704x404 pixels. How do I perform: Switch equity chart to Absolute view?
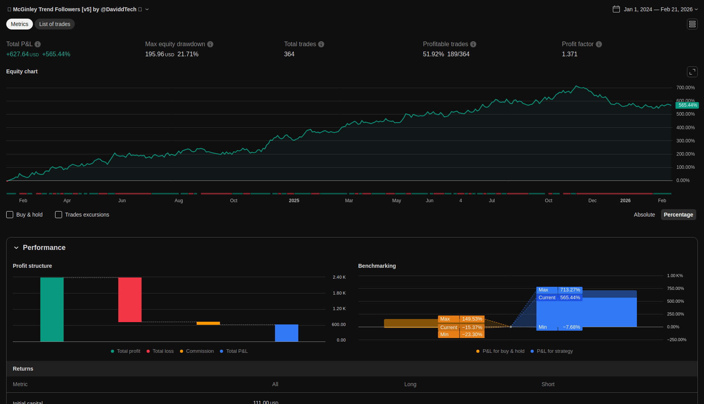(644, 215)
